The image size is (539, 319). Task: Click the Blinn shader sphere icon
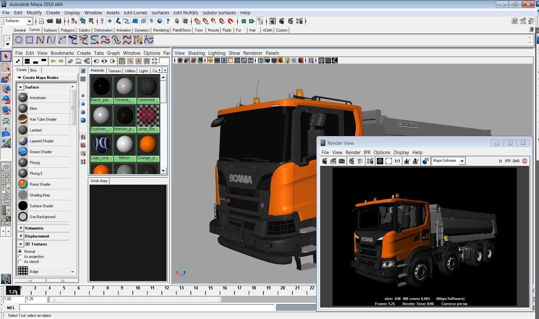(x=23, y=109)
